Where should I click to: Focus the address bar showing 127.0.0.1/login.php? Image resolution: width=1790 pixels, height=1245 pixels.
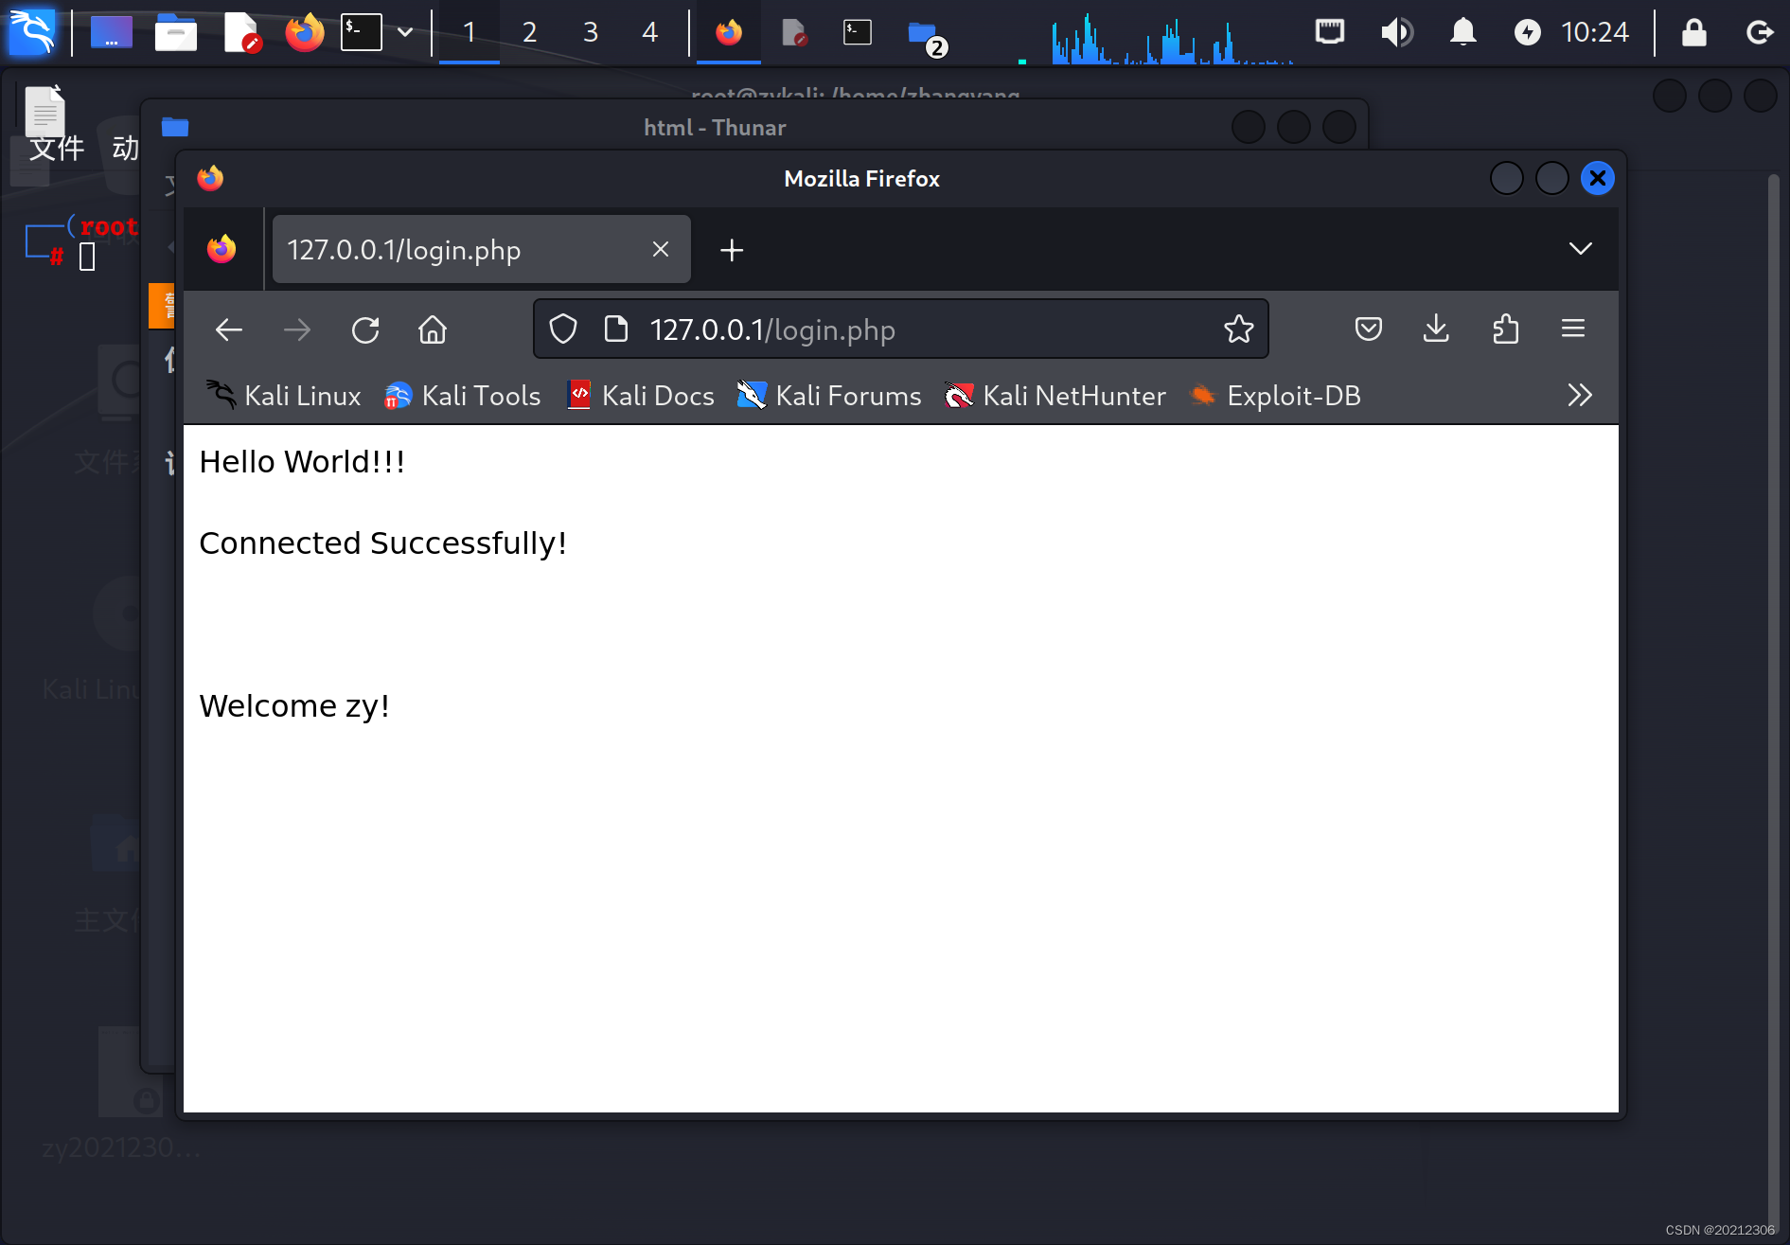(x=901, y=329)
